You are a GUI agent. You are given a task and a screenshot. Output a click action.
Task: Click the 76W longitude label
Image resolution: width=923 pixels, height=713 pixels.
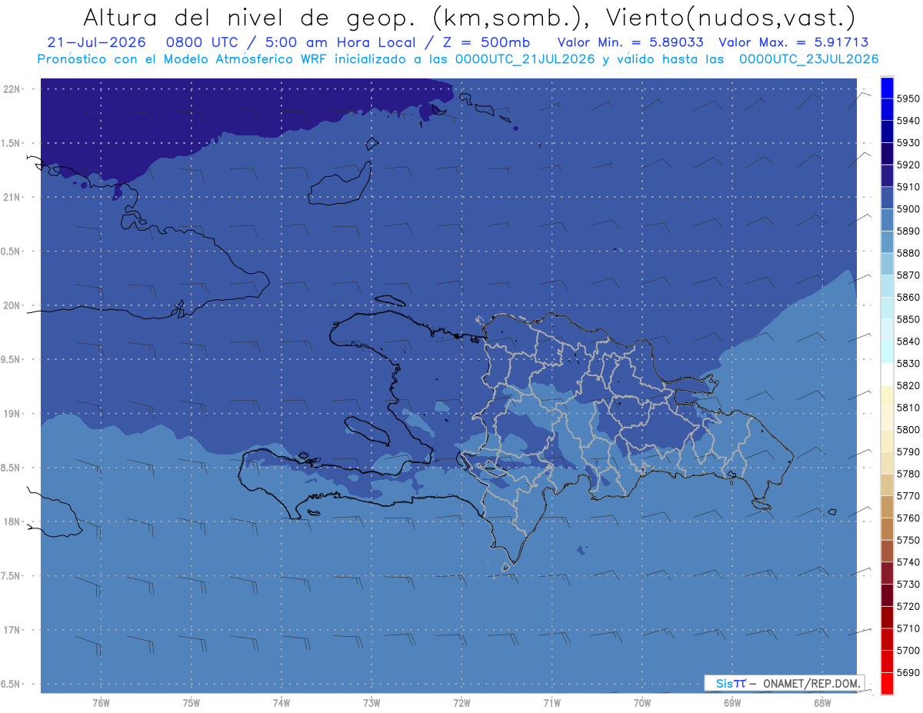click(x=101, y=703)
